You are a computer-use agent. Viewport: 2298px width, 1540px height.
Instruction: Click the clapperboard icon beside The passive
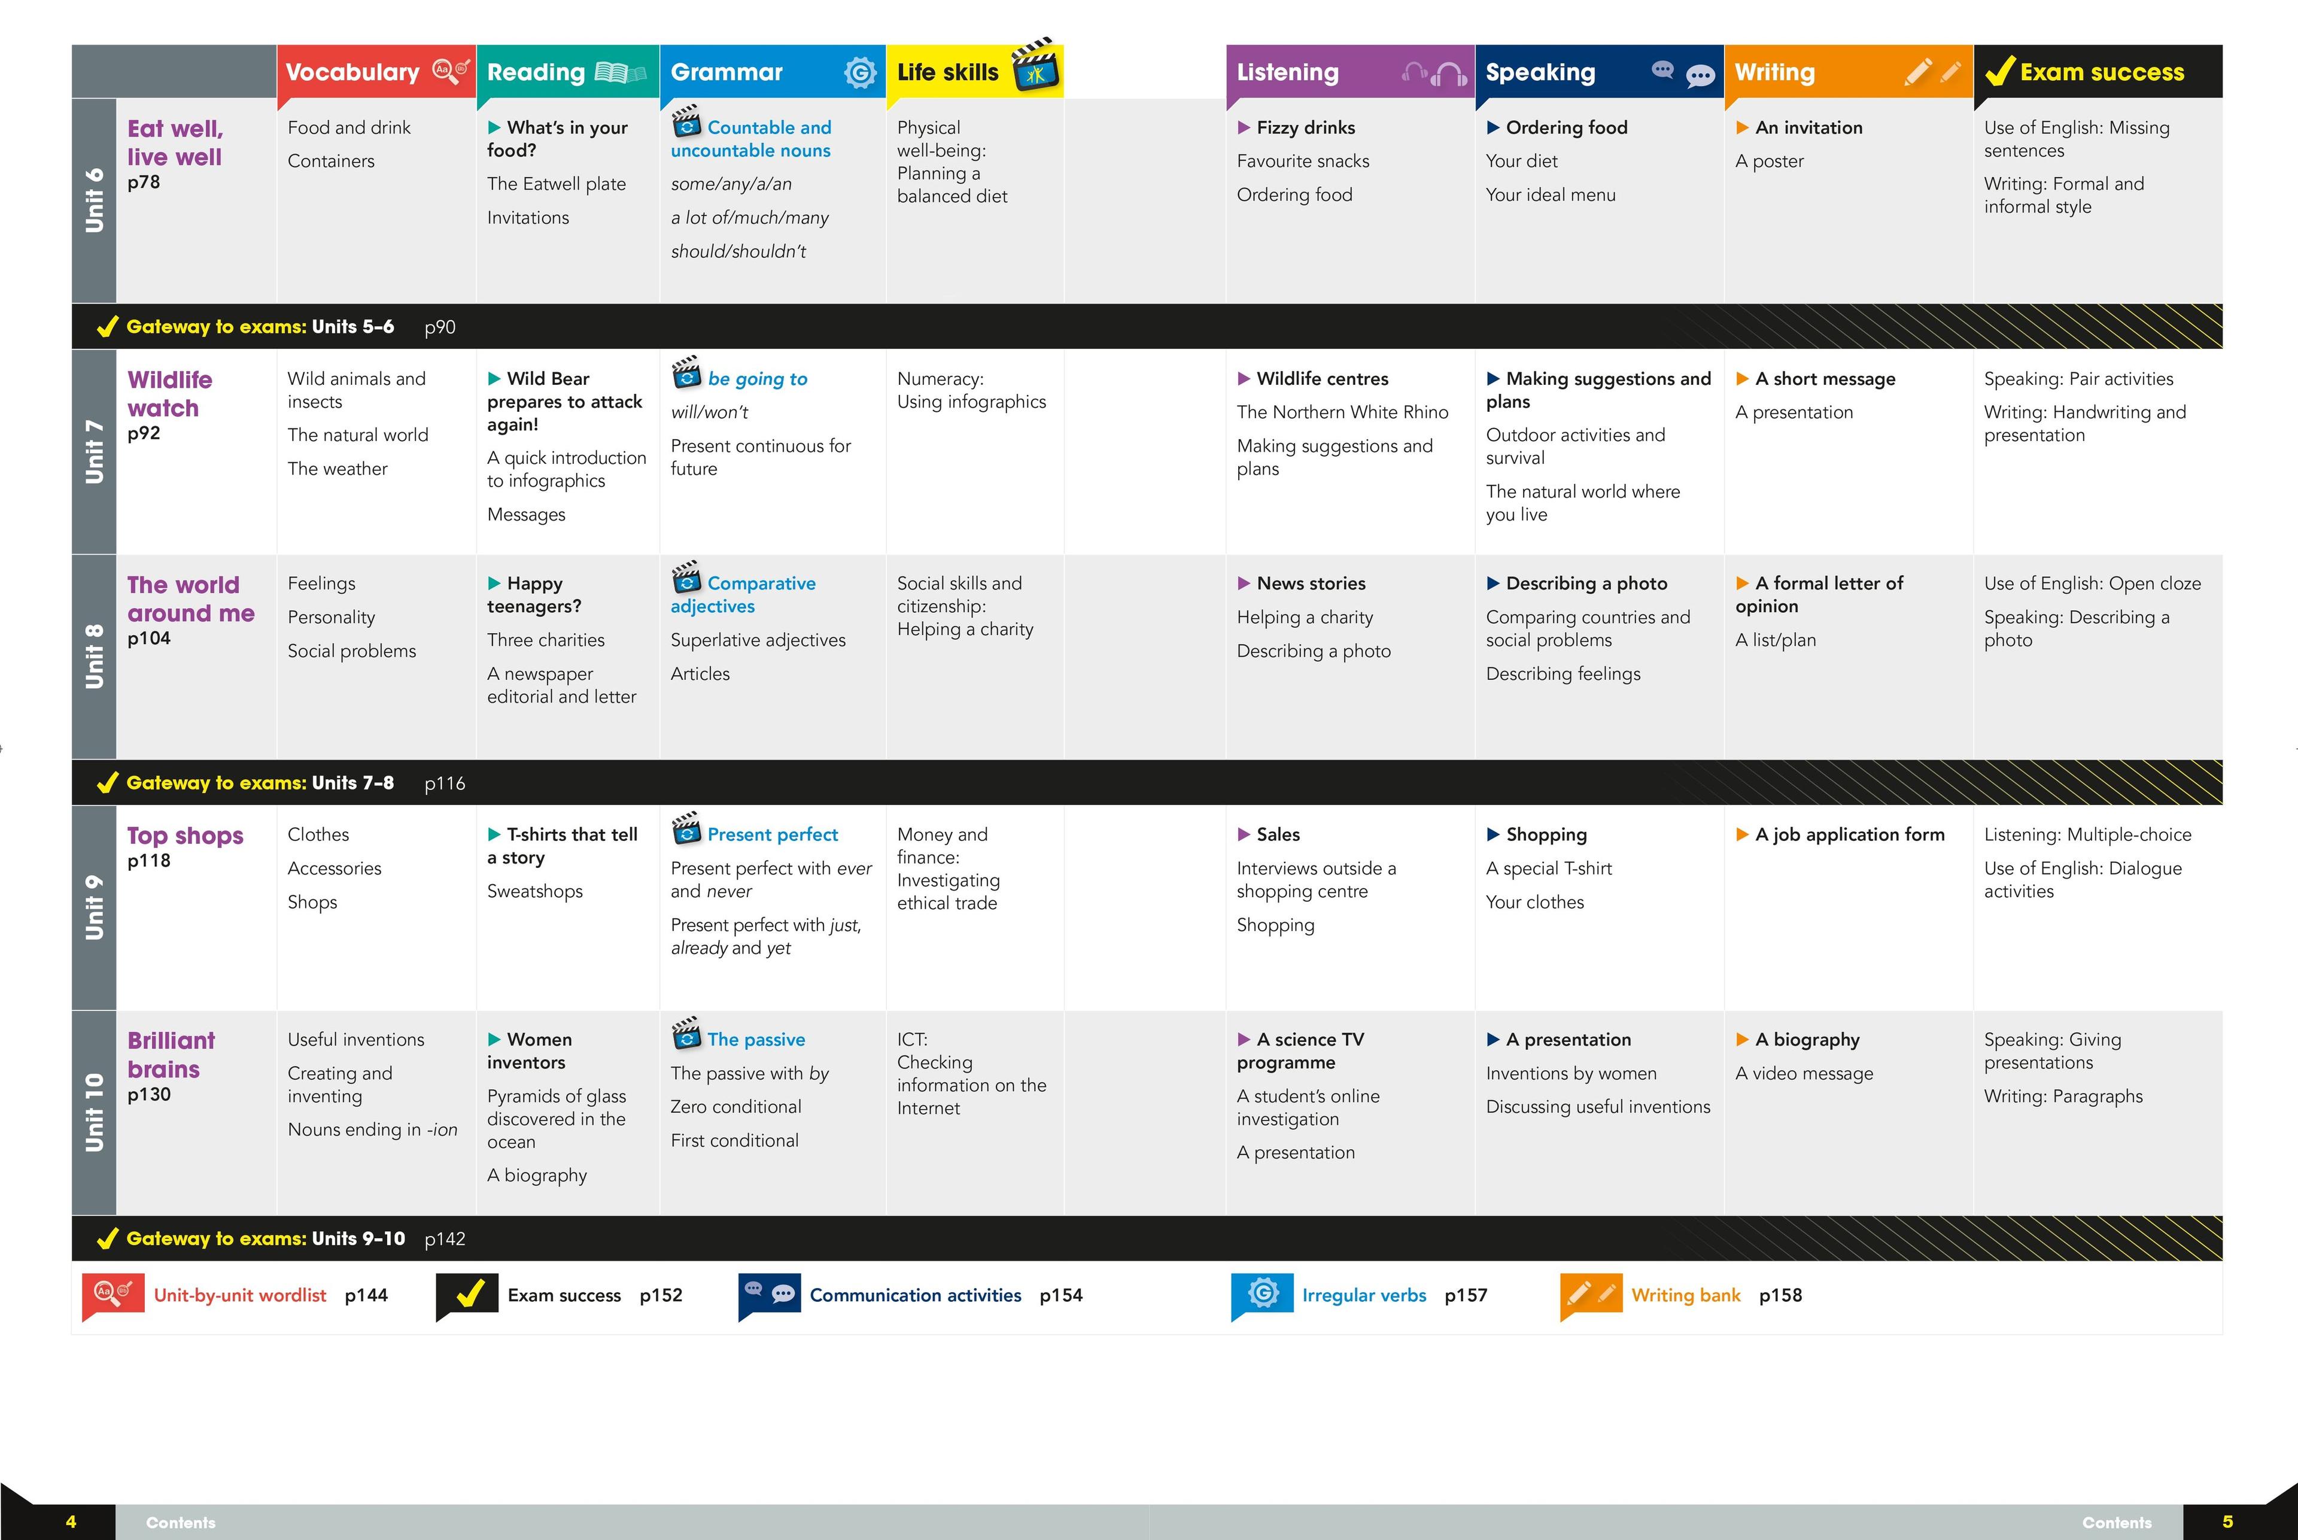pyautogui.click(x=686, y=1034)
